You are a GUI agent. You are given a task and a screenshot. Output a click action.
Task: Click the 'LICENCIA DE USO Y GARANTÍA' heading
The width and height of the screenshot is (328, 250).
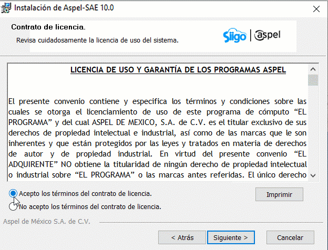click(178, 70)
